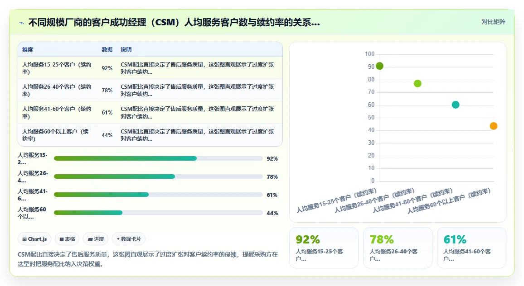The image size is (524, 286).
Task: Click the 人均服务15-2... progress label
Action: 33,158
